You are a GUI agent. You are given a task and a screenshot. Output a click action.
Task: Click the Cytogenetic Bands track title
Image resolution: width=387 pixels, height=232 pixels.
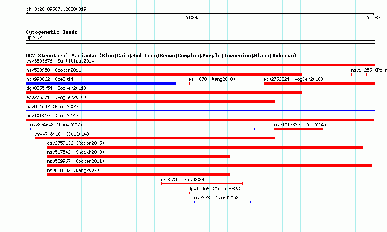pyautogui.click(x=52, y=32)
